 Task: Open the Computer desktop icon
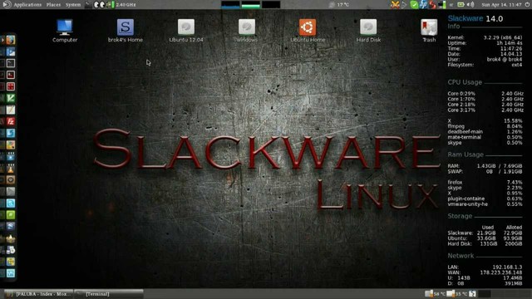tap(65, 31)
